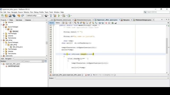Click the editor vertical scrollbar thumb

click(167, 46)
